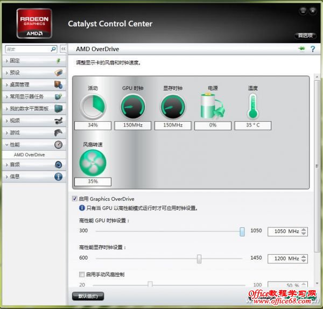The image size is (323, 309).
Task: Click the blue info icon near GPU notice
Action: [x=82, y=208]
